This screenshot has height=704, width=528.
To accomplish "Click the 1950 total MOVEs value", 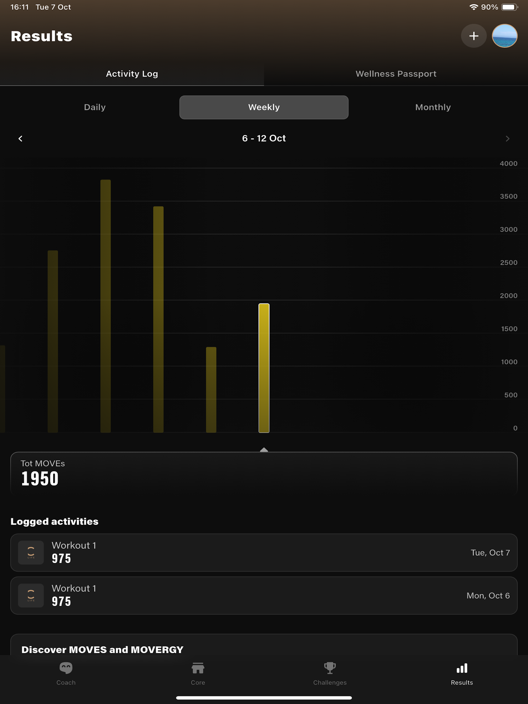I will (x=40, y=478).
